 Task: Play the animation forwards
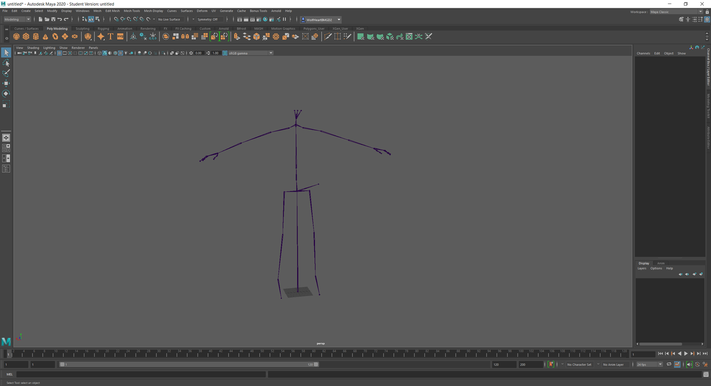[x=686, y=354]
